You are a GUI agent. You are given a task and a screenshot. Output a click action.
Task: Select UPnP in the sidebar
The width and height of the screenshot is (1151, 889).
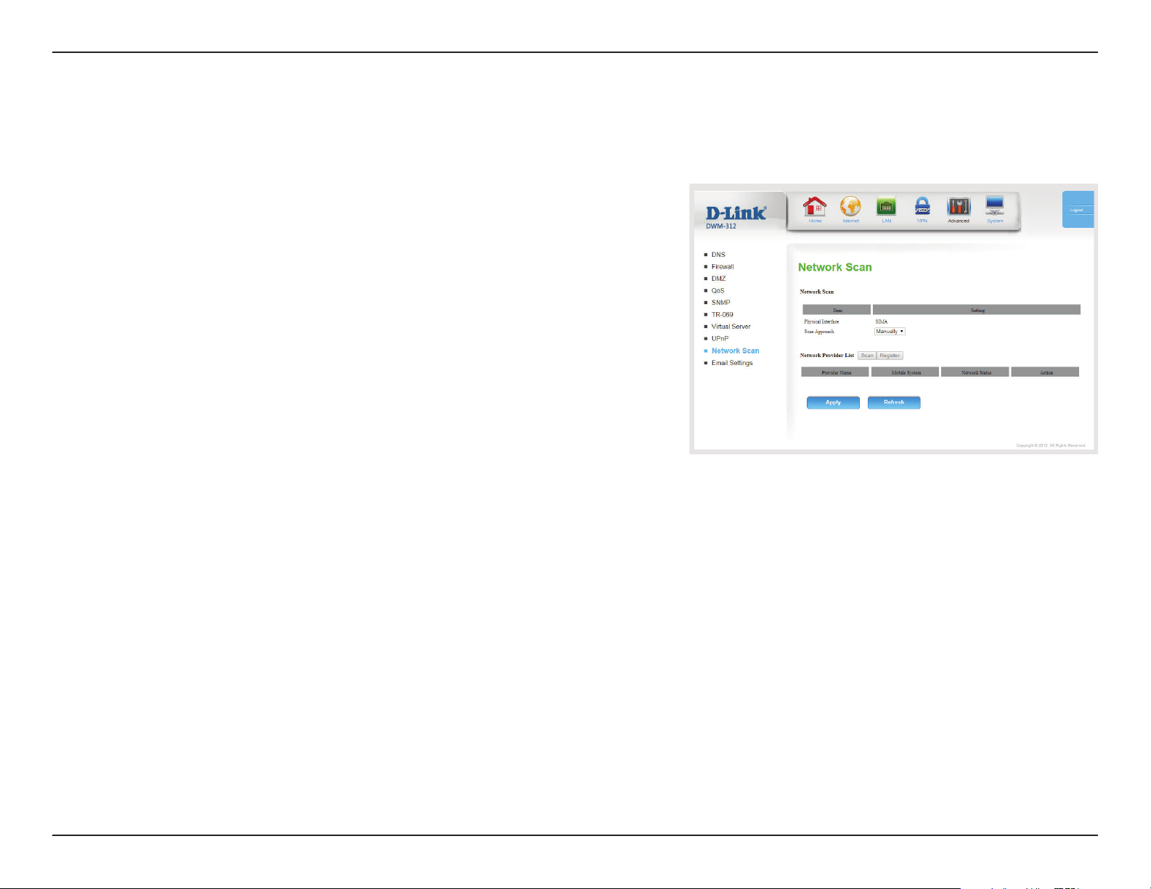[720, 338]
